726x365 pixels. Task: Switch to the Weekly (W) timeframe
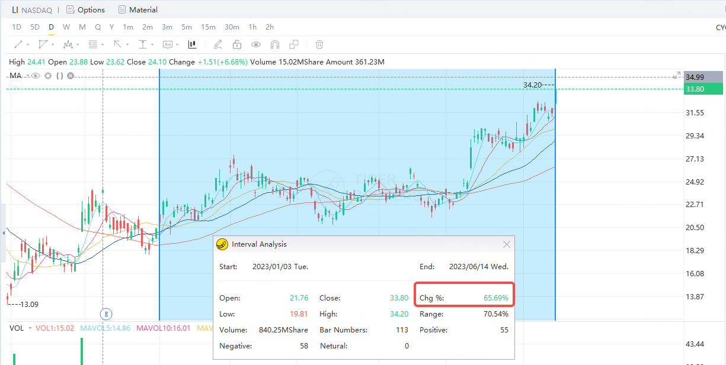point(66,27)
